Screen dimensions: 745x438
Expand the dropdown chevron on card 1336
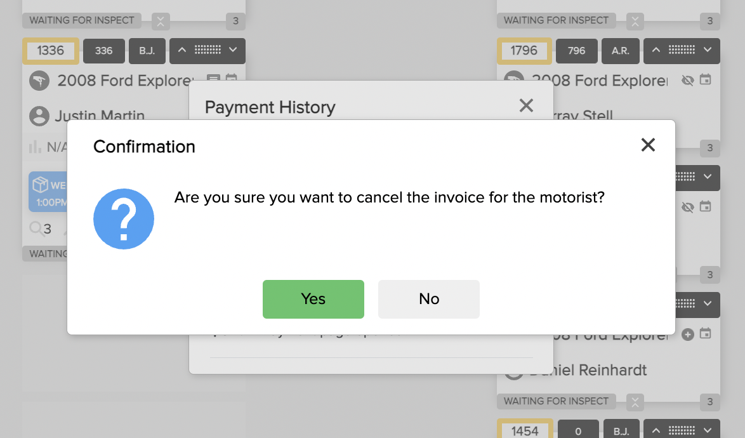(233, 50)
